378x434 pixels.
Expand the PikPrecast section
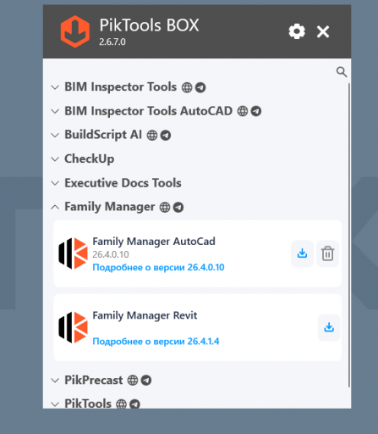click(55, 381)
